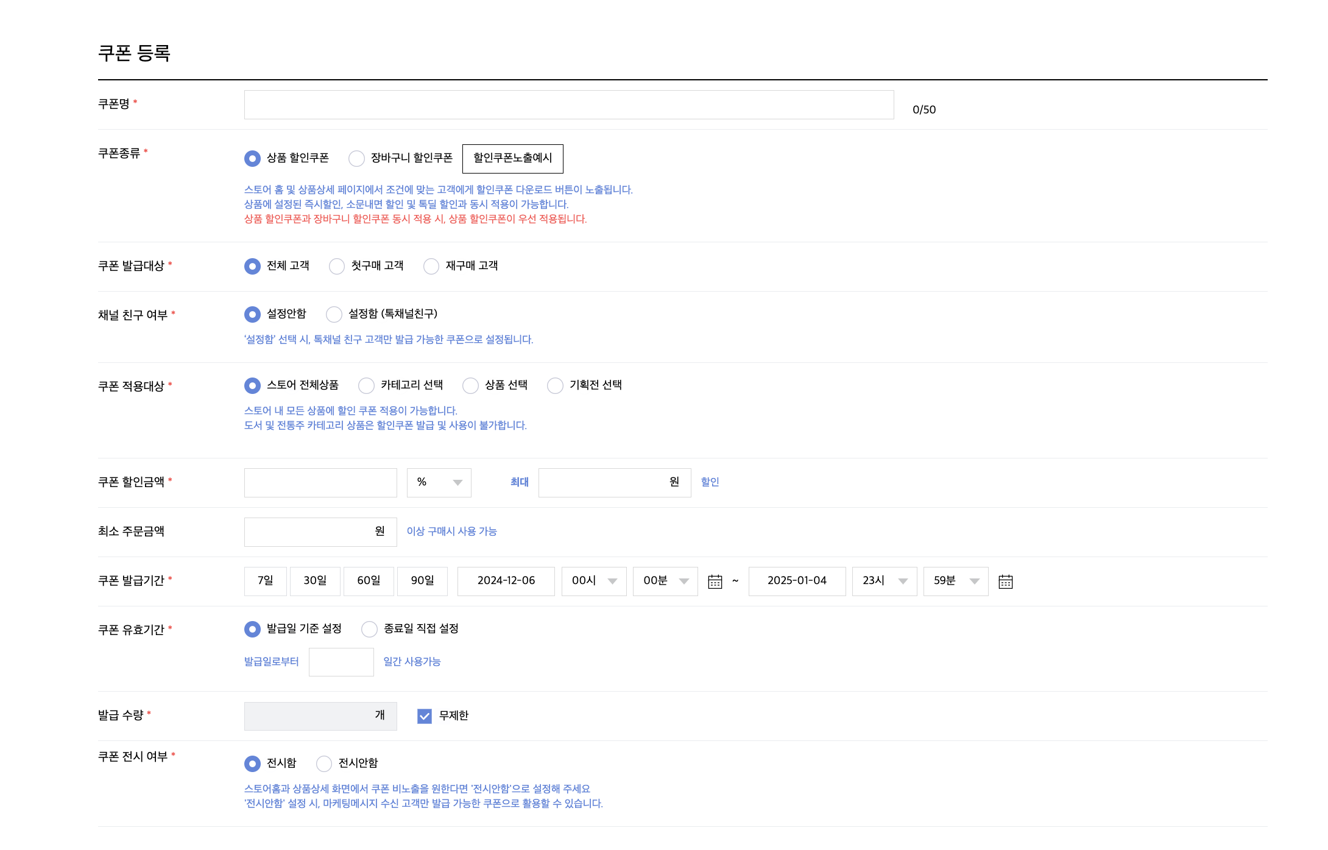Expand the 23시 end hour dropdown

click(885, 581)
